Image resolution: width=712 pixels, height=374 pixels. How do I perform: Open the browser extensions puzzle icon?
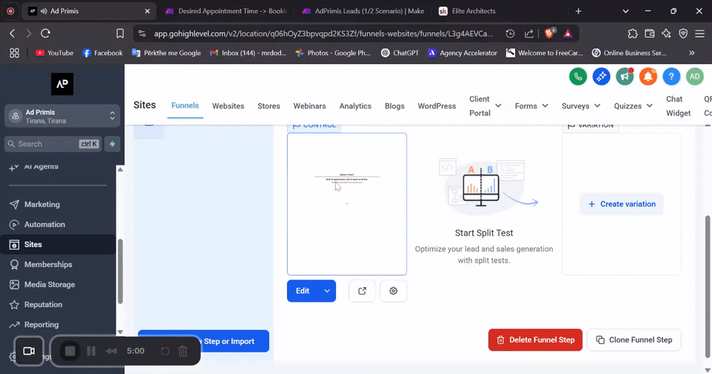pyautogui.click(x=633, y=33)
